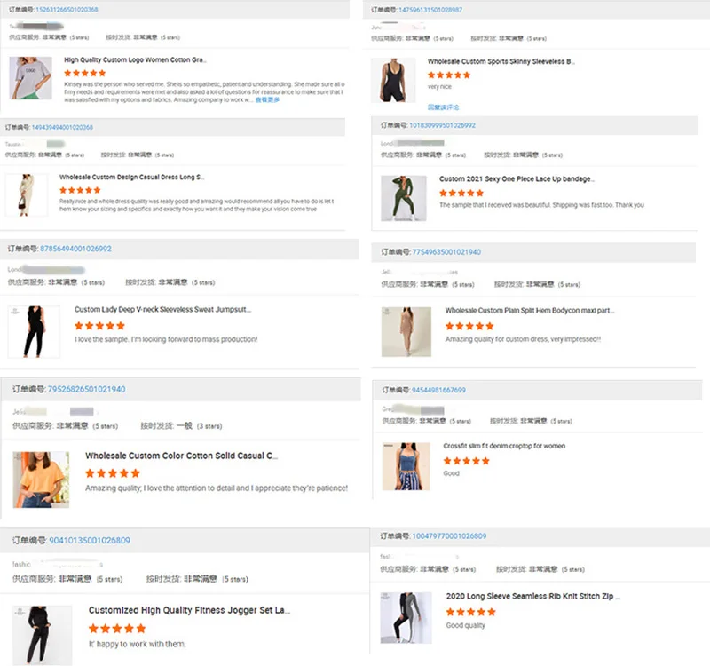Select review 'The sample that I received was beautiful'

[541, 205]
